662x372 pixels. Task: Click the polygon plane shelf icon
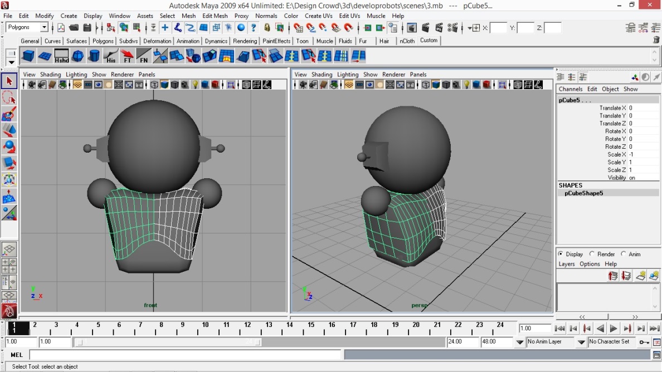(45, 56)
